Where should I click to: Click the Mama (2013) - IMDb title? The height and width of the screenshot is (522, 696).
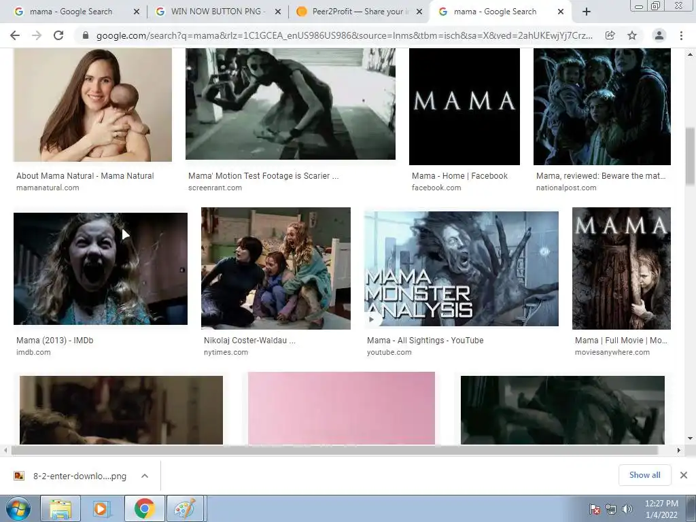point(55,341)
